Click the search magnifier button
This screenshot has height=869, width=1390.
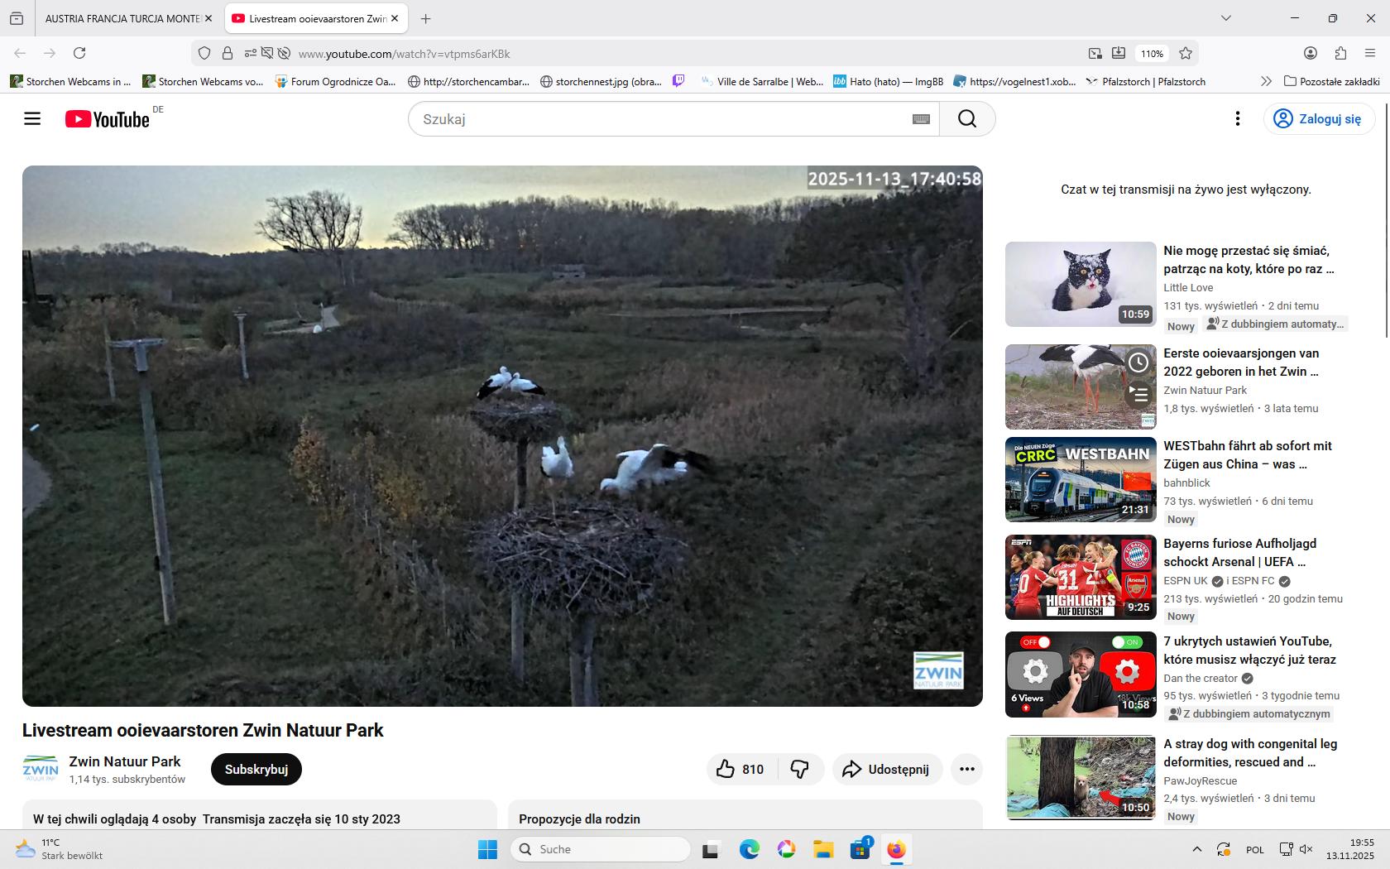pyautogui.click(x=967, y=119)
